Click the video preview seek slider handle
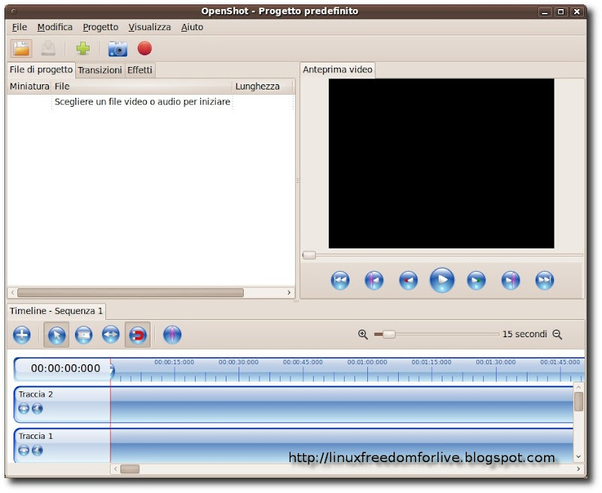The height and width of the screenshot is (493, 602). [309, 255]
